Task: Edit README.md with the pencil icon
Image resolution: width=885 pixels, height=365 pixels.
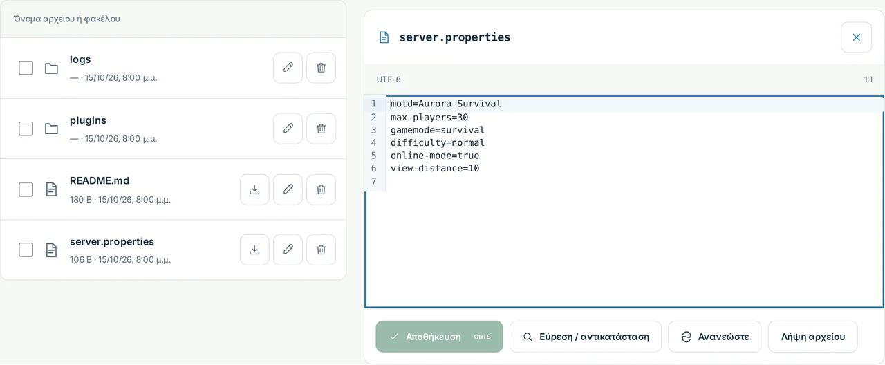Action: tap(288, 189)
